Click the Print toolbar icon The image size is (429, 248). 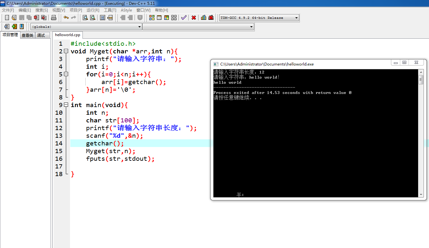tap(54, 18)
